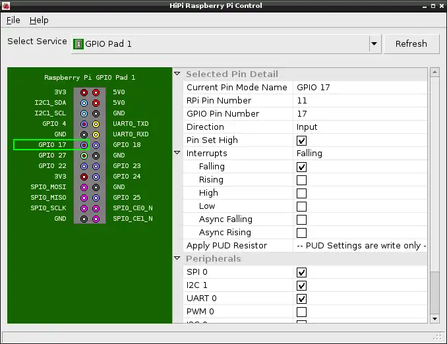Select the I2C1_SCL pin circle

click(84, 113)
